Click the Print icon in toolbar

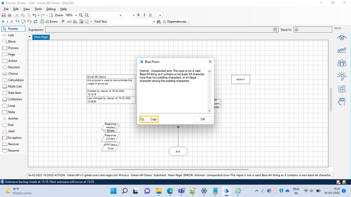tap(9, 15)
